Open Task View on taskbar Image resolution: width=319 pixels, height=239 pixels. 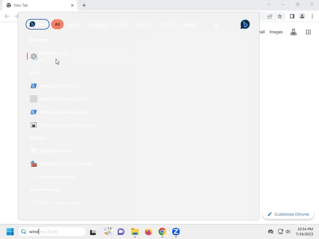click(93, 232)
